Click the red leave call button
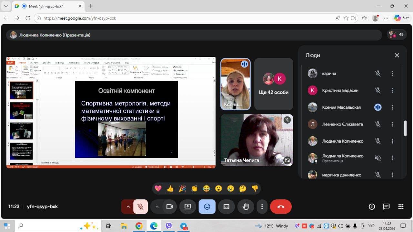Image resolution: width=413 pixels, height=232 pixels. pyautogui.click(x=280, y=207)
